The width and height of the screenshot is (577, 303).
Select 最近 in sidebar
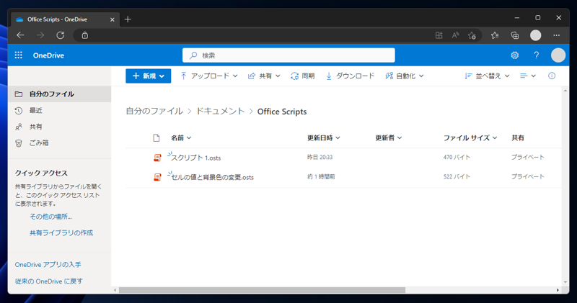60,110
